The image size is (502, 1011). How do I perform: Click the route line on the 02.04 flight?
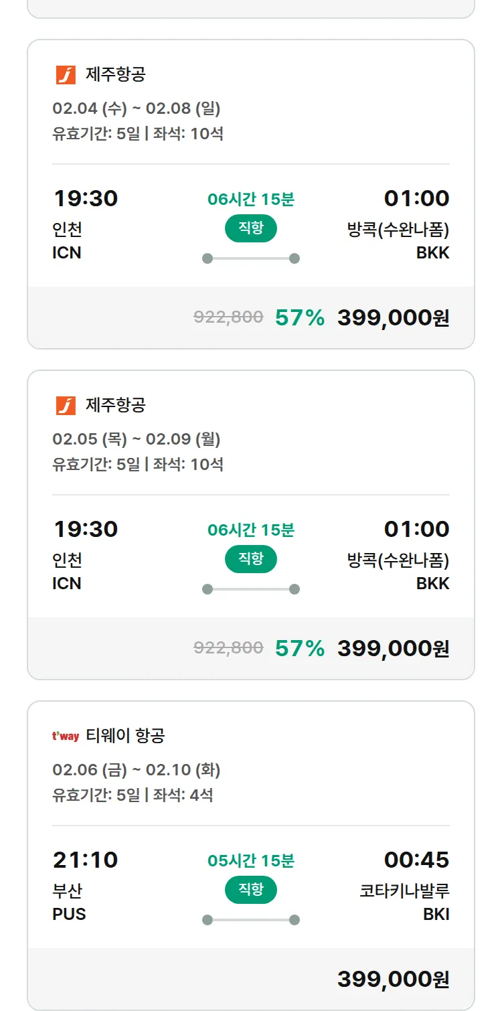[x=251, y=258]
